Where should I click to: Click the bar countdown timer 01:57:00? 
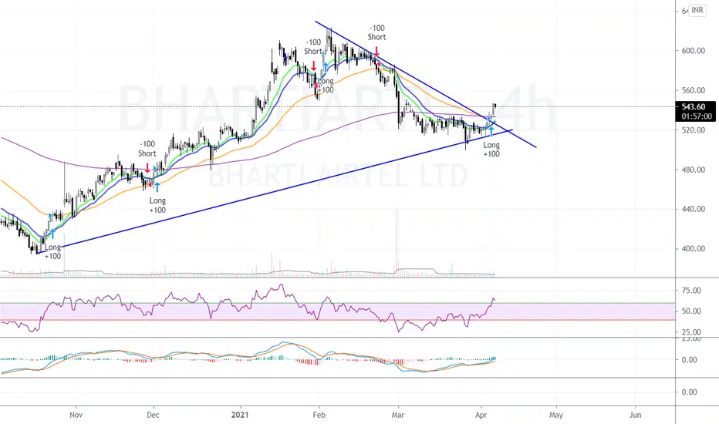click(x=697, y=116)
